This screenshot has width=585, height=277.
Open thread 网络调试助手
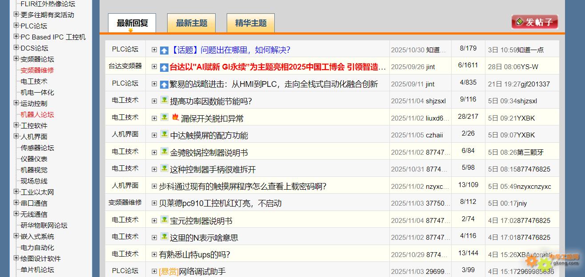[202, 271]
